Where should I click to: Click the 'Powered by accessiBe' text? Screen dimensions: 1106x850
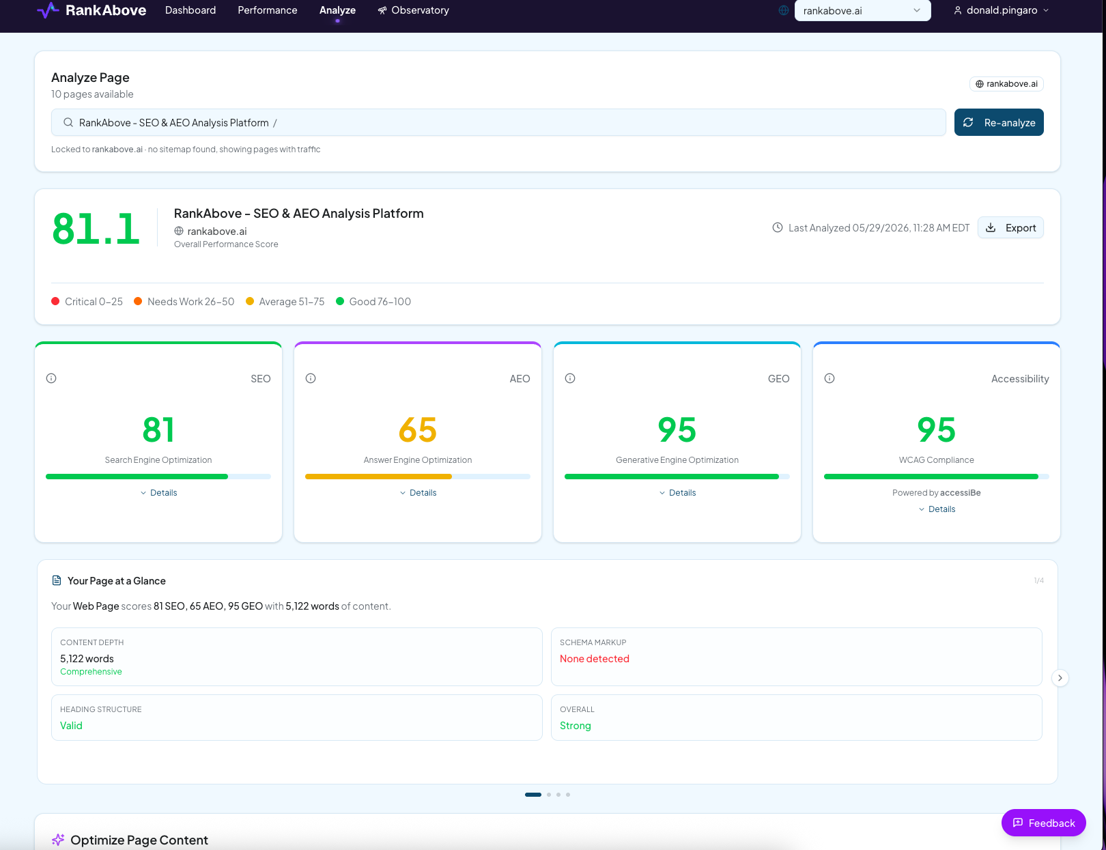[937, 493]
